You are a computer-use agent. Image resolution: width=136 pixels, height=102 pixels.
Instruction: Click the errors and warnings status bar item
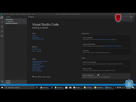(3, 85)
